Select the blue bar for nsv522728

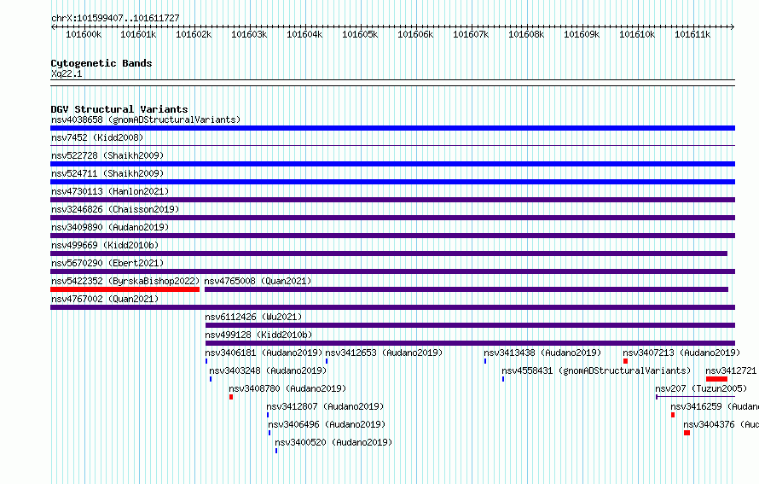click(x=392, y=164)
